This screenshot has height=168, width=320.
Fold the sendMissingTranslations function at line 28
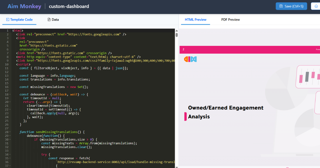[x=10, y=132]
